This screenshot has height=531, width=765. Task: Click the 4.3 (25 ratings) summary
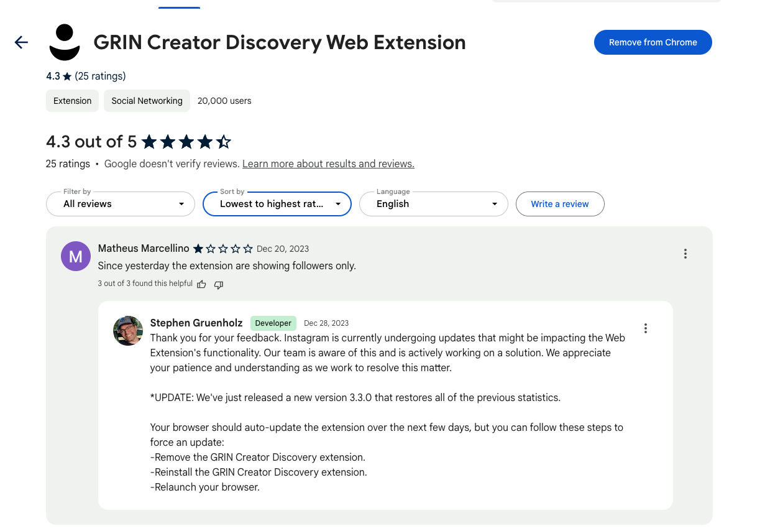pyautogui.click(x=86, y=76)
